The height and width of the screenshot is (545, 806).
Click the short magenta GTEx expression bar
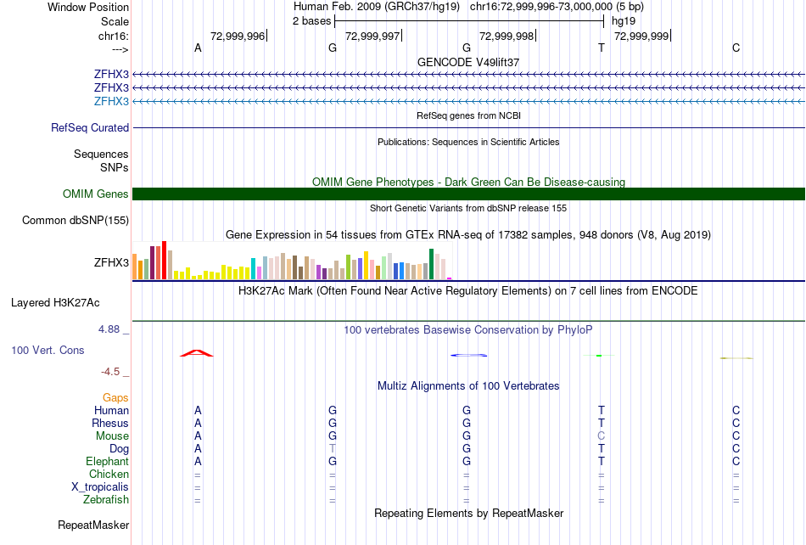click(450, 278)
